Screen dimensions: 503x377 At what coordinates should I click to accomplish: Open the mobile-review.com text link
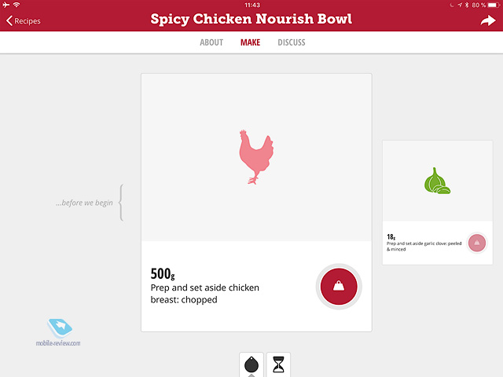click(x=58, y=343)
